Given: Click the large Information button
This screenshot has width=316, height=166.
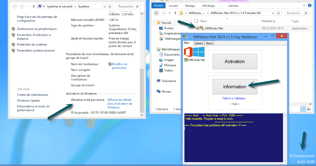Looking at the screenshot, I should [x=235, y=86].
